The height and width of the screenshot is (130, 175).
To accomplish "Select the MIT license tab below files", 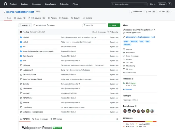I will point(56,119).
